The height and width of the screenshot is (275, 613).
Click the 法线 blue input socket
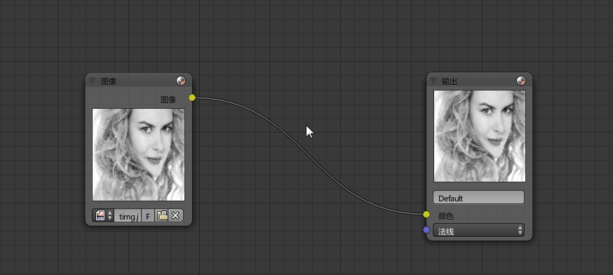[426, 230]
